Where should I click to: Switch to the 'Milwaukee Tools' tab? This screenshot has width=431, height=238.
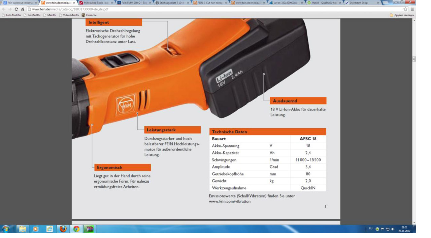click(96, 3)
